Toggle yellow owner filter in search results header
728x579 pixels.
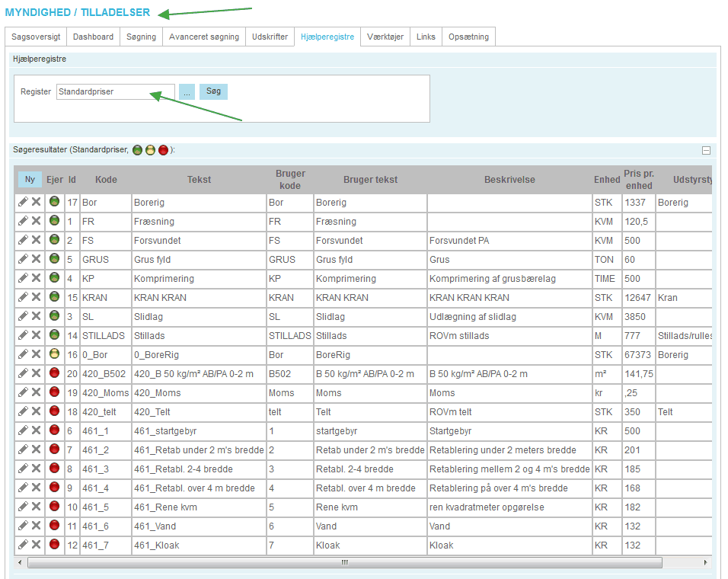pyautogui.click(x=150, y=150)
